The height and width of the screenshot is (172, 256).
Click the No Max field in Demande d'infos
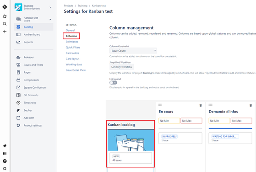(241, 121)
